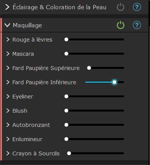Expand Fard Paupière Inférieure arrow
The width and height of the screenshot is (150, 165).
click(8, 82)
